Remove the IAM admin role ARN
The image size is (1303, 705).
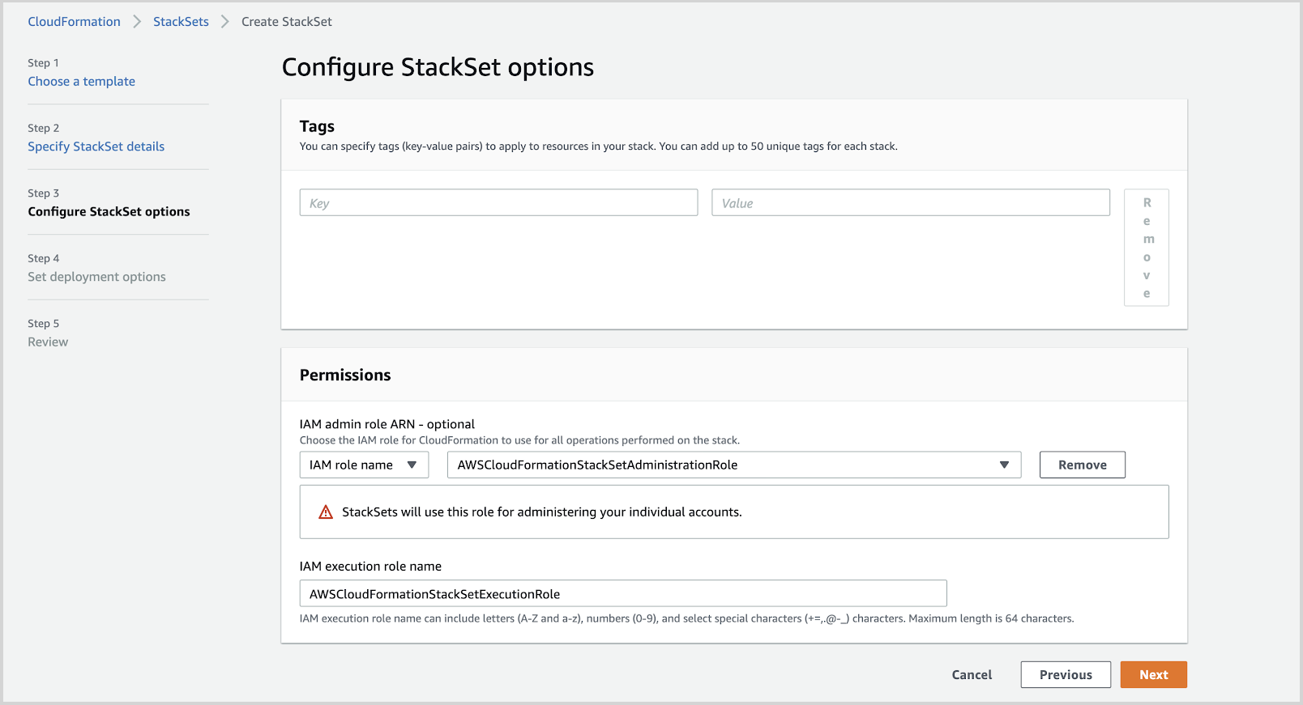(x=1082, y=465)
